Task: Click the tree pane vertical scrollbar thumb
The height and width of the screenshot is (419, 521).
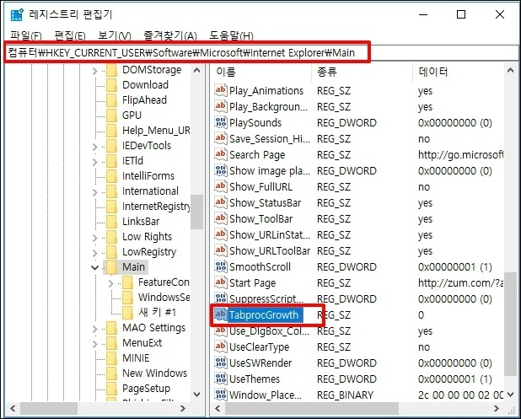Action: (196, 212)
